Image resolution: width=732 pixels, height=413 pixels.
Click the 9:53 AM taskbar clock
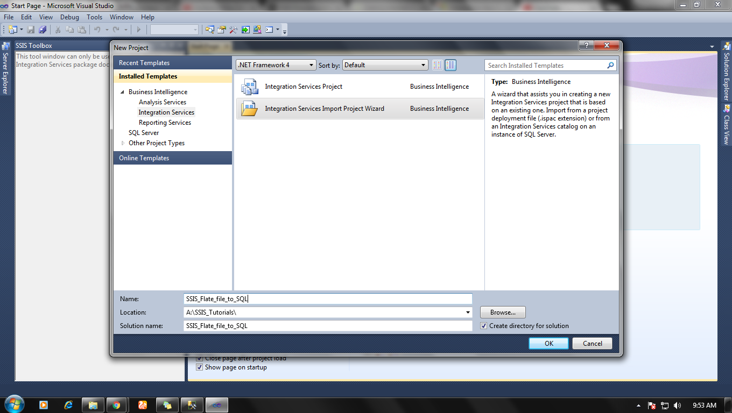704,405
